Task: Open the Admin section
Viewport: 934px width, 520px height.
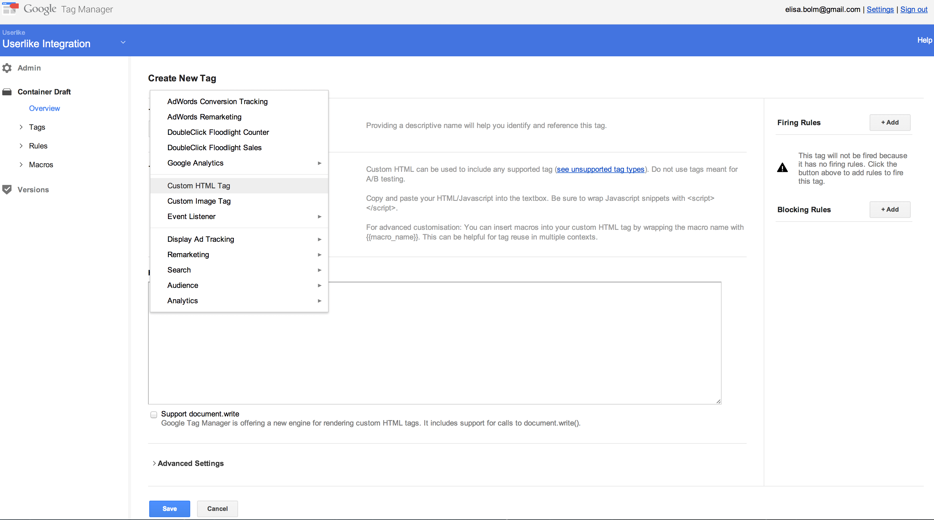Action: point(29,68)
